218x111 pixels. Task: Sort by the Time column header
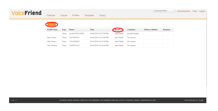click(92, 29)
